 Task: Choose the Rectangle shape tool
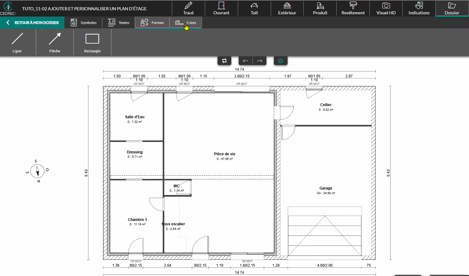(92, 42)
